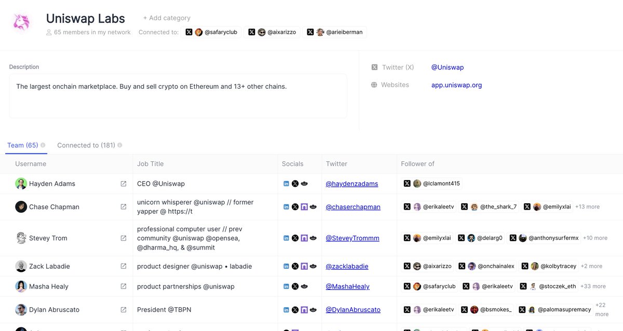Switch to the Connected to (181) tab
The width and height of the screenshot is (623, 331).
[86, 145]
